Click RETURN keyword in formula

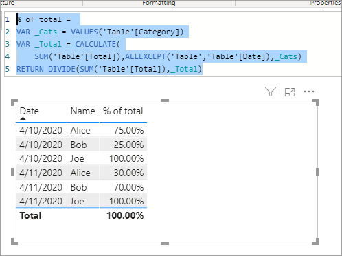pos(30,69)
